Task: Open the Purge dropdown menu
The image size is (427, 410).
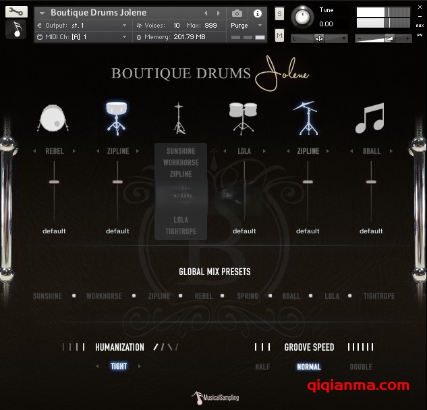Action: point(246,26)
